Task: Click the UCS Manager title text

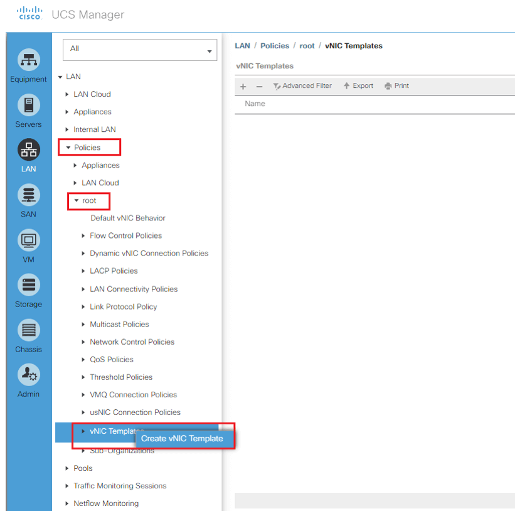Action: pyautogui.click(x=88, y=15)
